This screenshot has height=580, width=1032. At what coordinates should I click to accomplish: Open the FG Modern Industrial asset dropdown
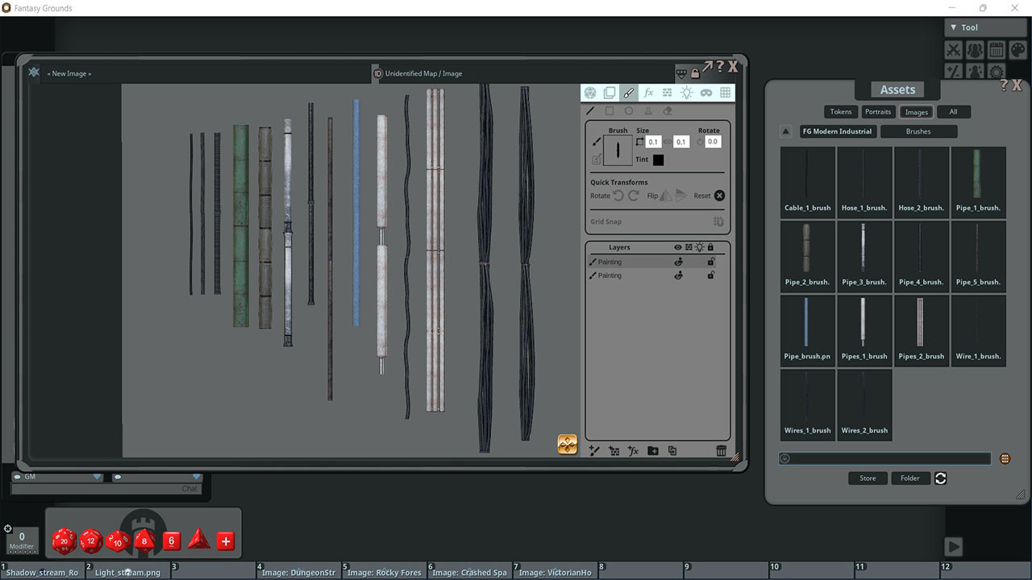[837, 130]
